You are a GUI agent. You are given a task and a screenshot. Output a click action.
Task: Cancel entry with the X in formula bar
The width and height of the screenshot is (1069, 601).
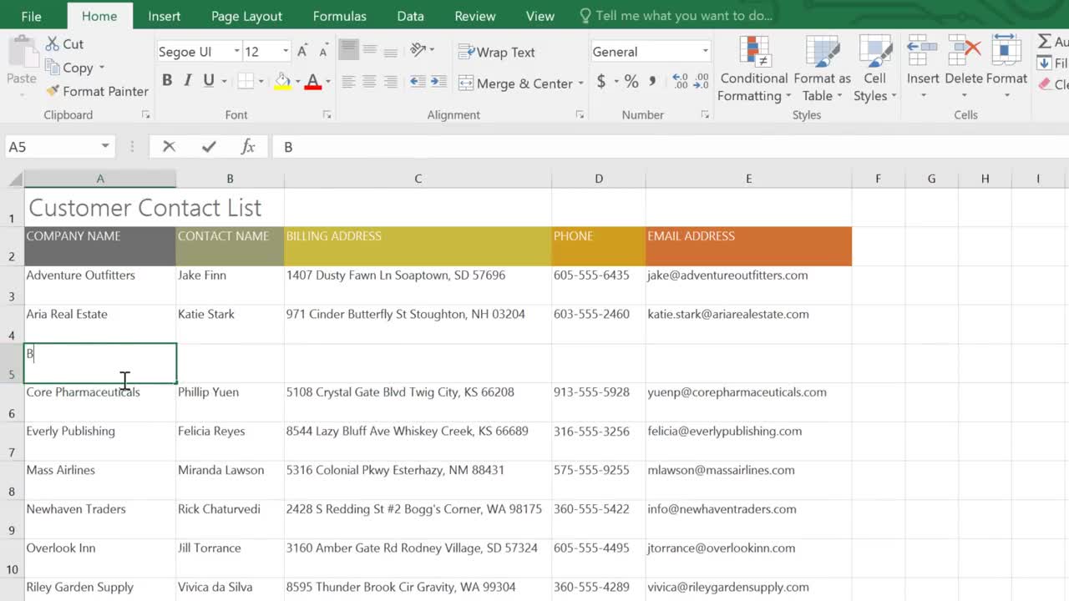(169, 147)
